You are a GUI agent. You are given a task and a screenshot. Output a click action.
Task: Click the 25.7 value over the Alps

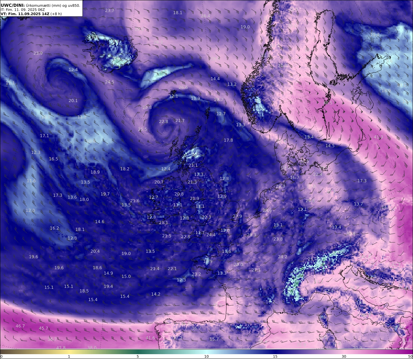pos(312,259)
